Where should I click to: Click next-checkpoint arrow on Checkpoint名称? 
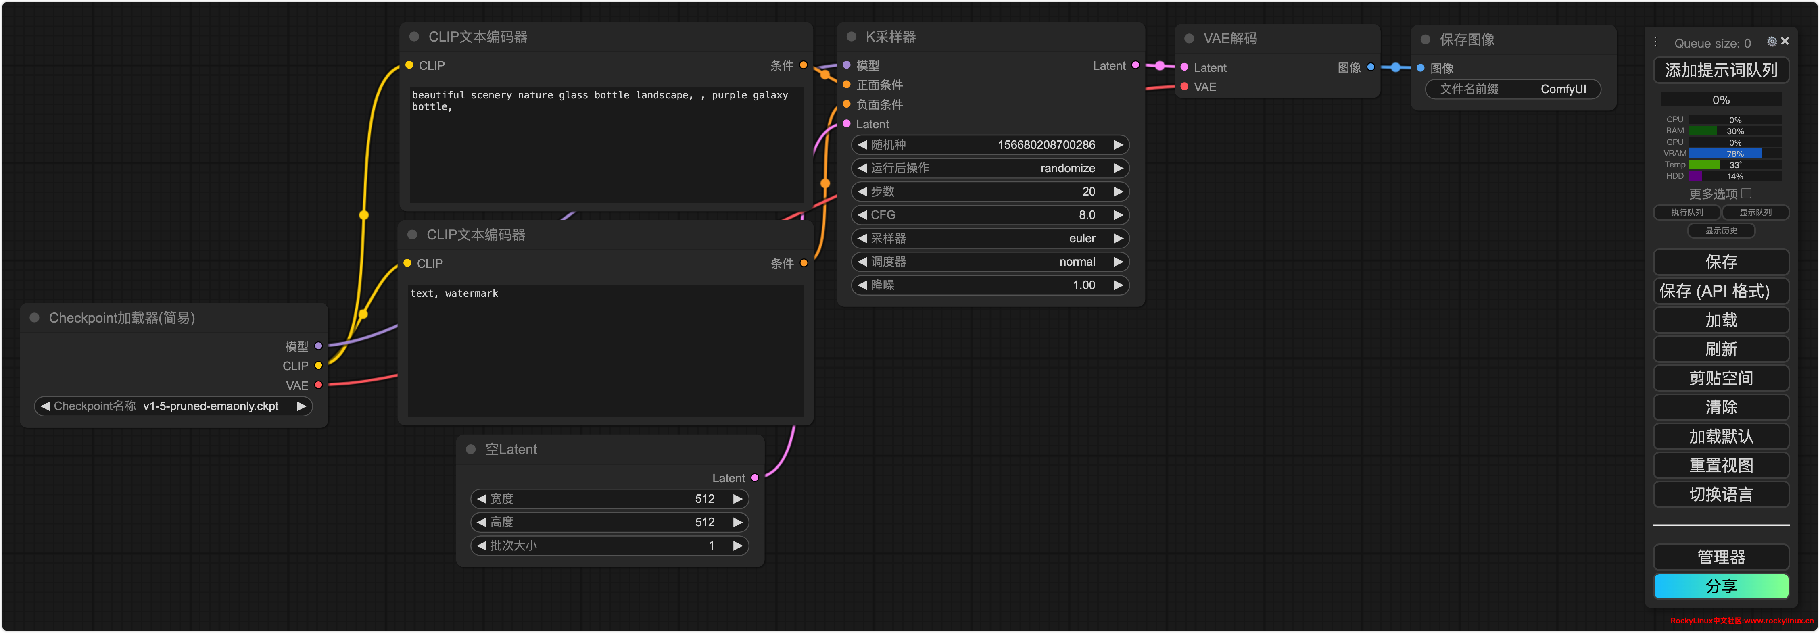[301, 406]
